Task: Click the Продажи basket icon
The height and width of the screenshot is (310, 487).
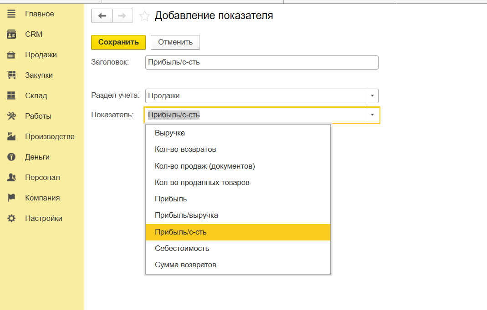Action: click(x=11, y=55)
